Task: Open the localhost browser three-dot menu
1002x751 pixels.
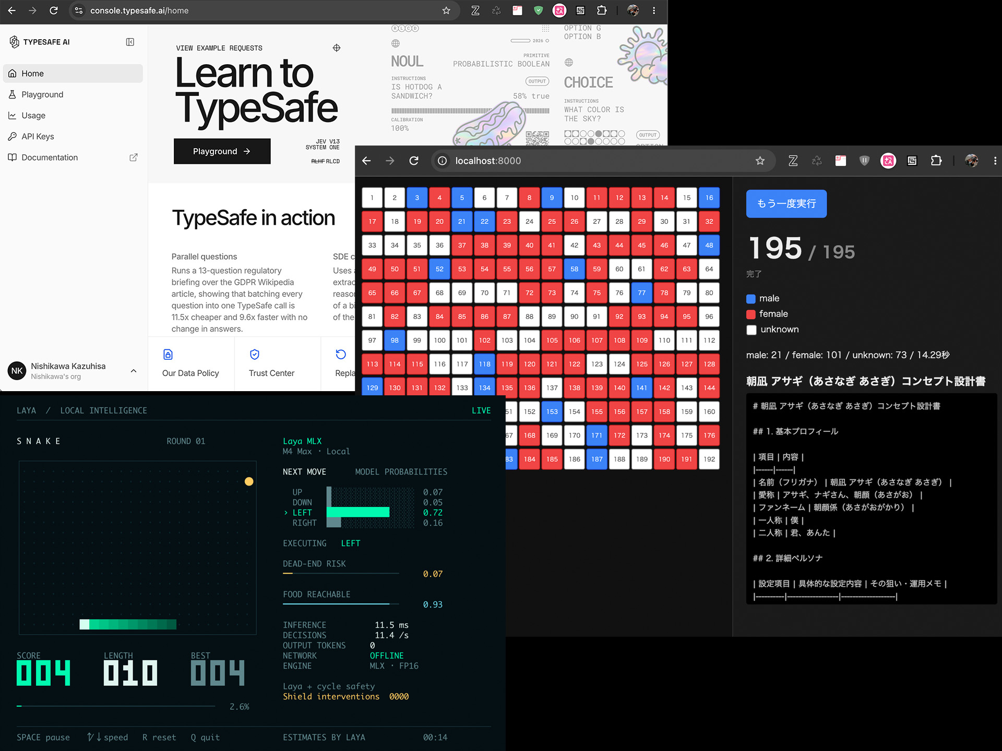Action: [995, 161]
